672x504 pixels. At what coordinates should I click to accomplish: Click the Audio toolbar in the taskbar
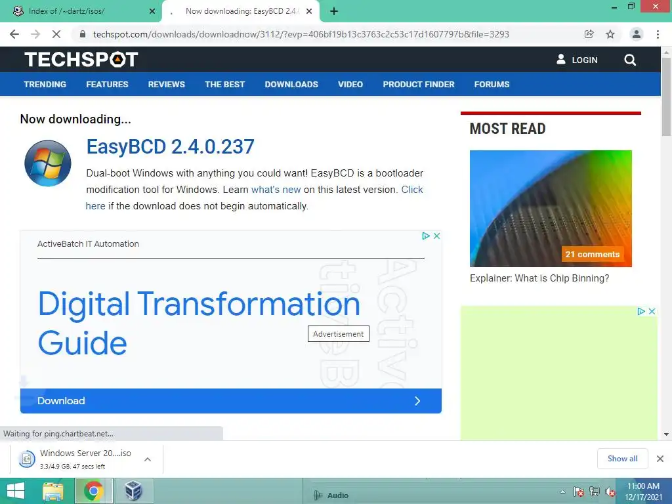(331, 495)
